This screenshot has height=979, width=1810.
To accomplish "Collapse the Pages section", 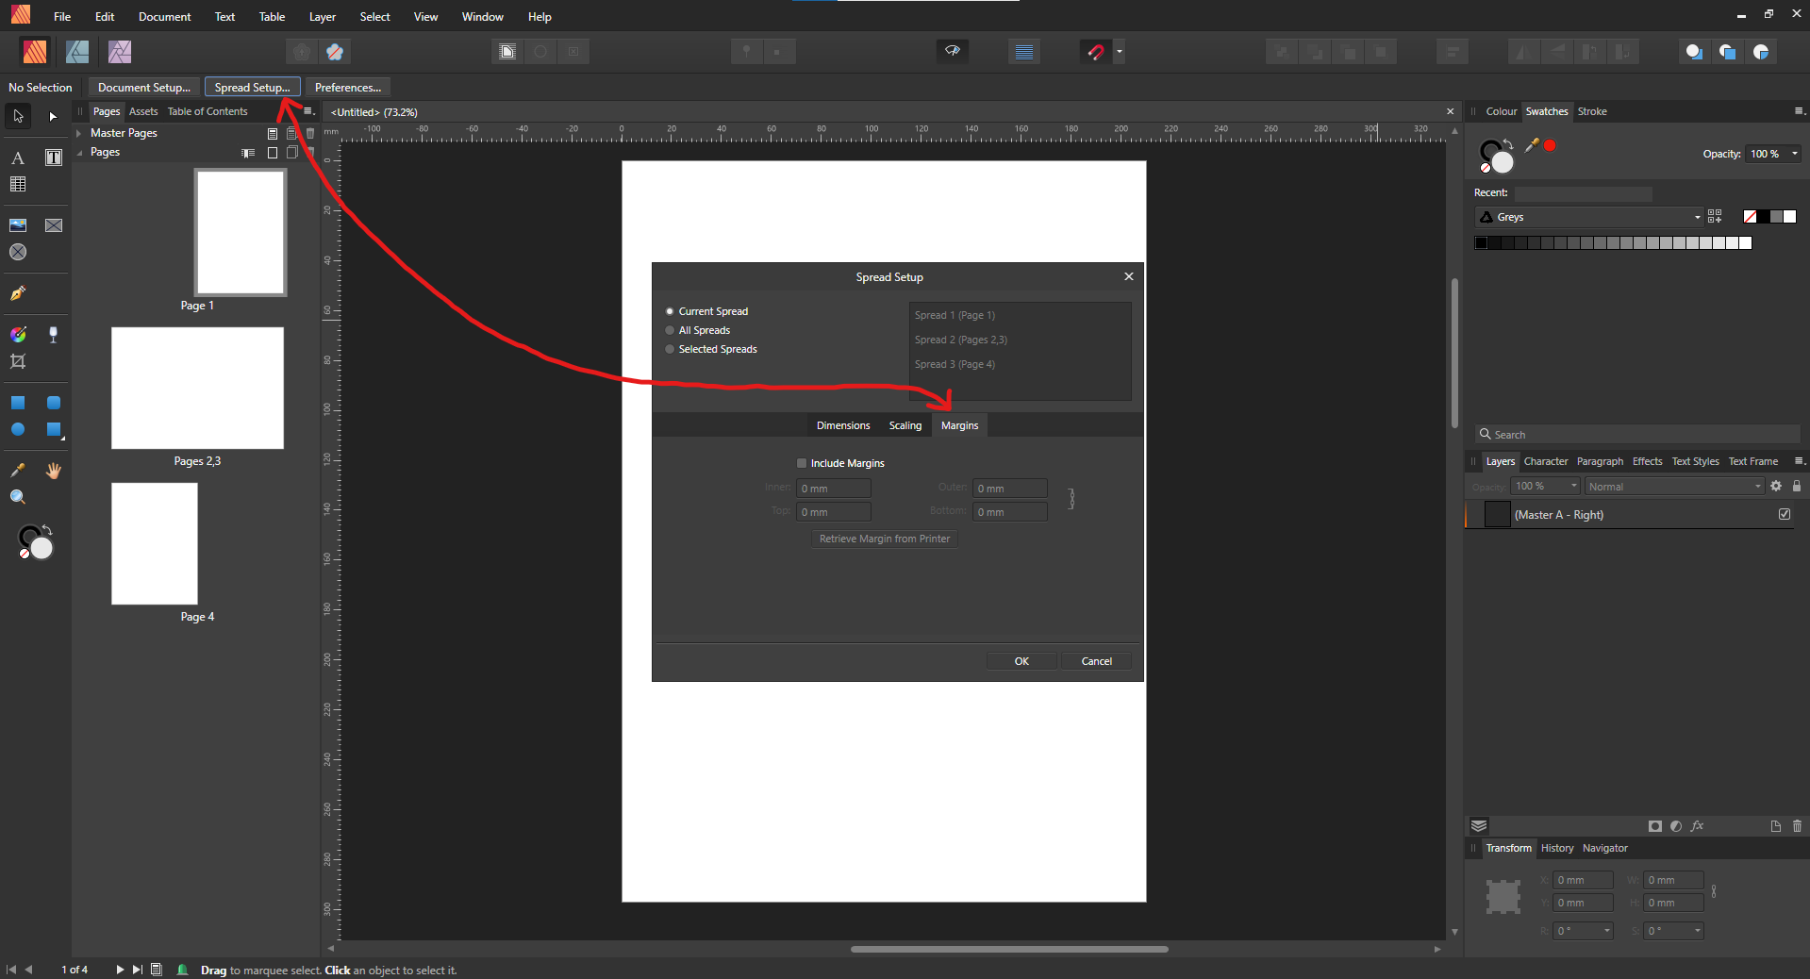I will pos(79,152).
